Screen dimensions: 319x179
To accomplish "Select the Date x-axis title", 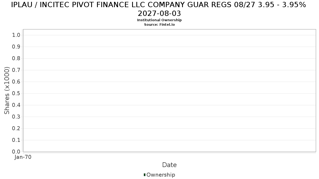I will tap(169, 165).
